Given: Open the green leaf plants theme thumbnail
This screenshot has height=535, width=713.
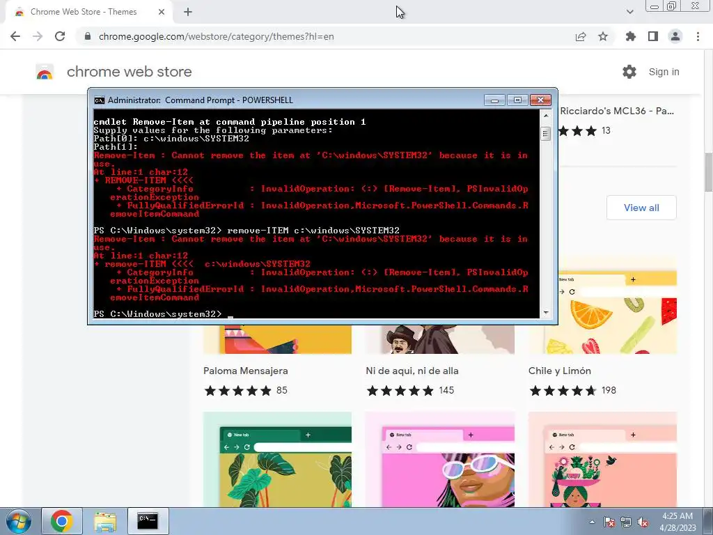Looking at the screenshot, I should [x=277, y=460].
